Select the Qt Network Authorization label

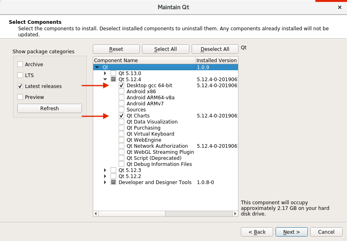[x=157, y=146]
